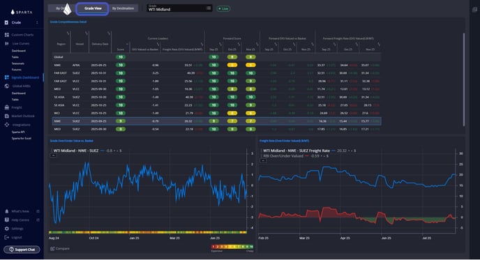Click the What's New bell icon
Viewport: 480px width, 260px height.
tap(7, 211)
